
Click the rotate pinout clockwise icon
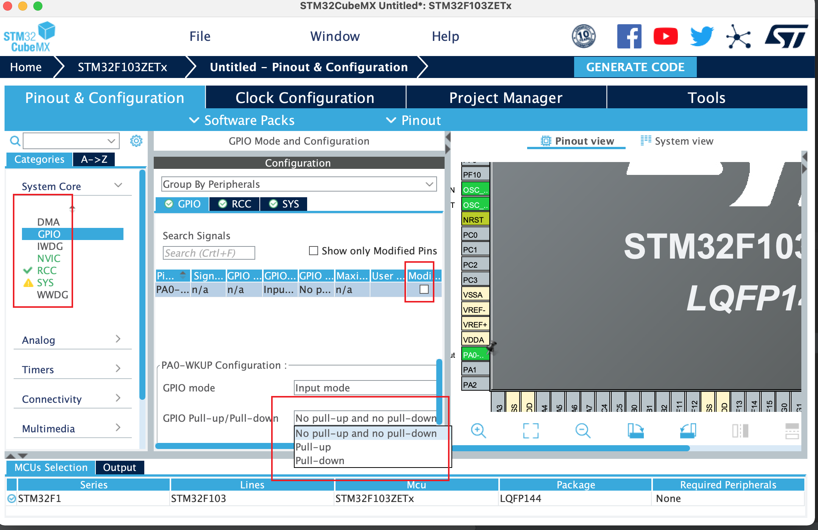click(x=635, y=431)
